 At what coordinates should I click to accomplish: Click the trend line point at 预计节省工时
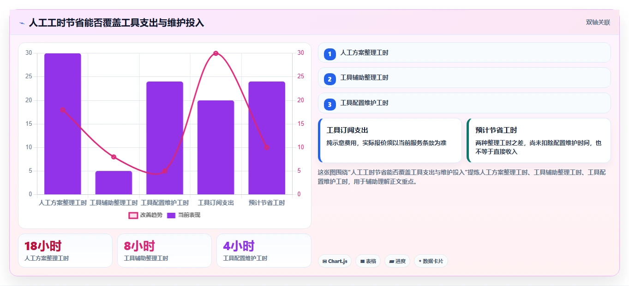(x=267, y=147)
